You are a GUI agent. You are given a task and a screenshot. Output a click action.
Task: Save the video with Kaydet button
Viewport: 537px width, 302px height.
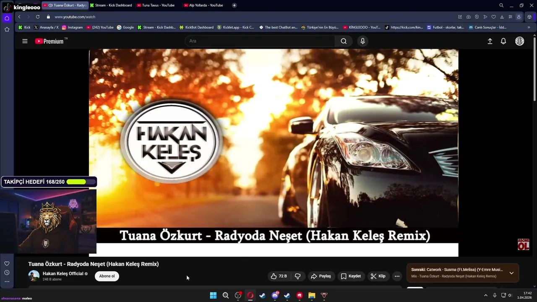(351, 276)
